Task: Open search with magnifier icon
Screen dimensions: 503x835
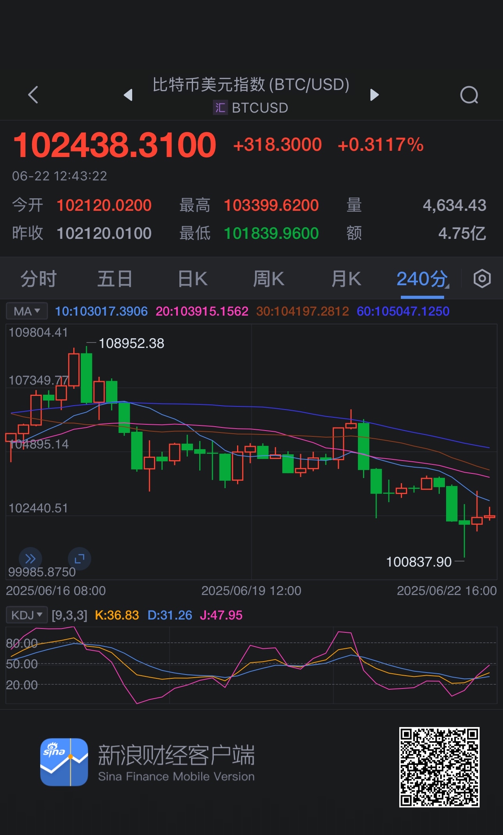Action: coord(469,95)
